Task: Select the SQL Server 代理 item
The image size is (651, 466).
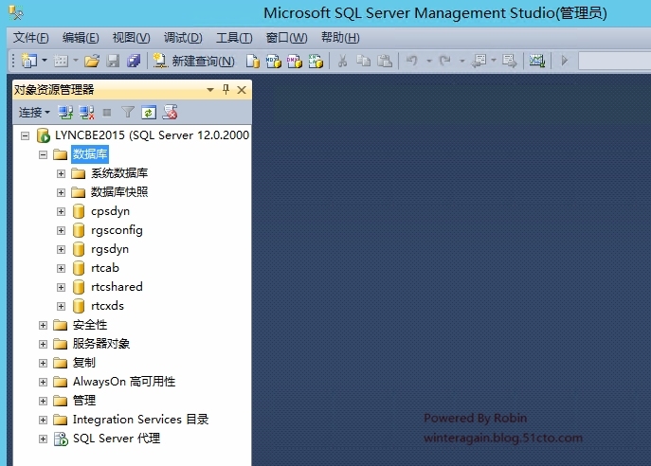Action: point(117,439)
